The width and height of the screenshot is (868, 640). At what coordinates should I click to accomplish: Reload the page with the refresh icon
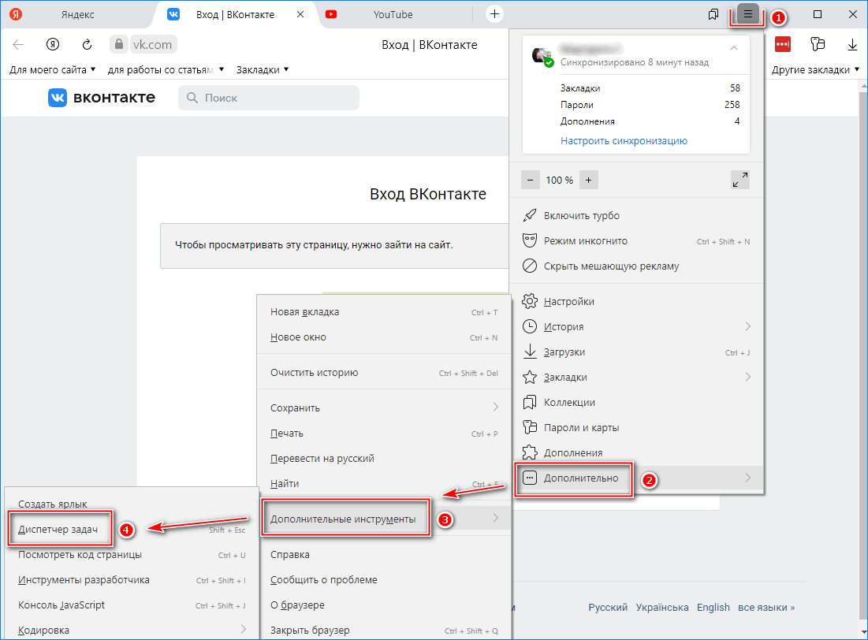click(x=87, y=44)
